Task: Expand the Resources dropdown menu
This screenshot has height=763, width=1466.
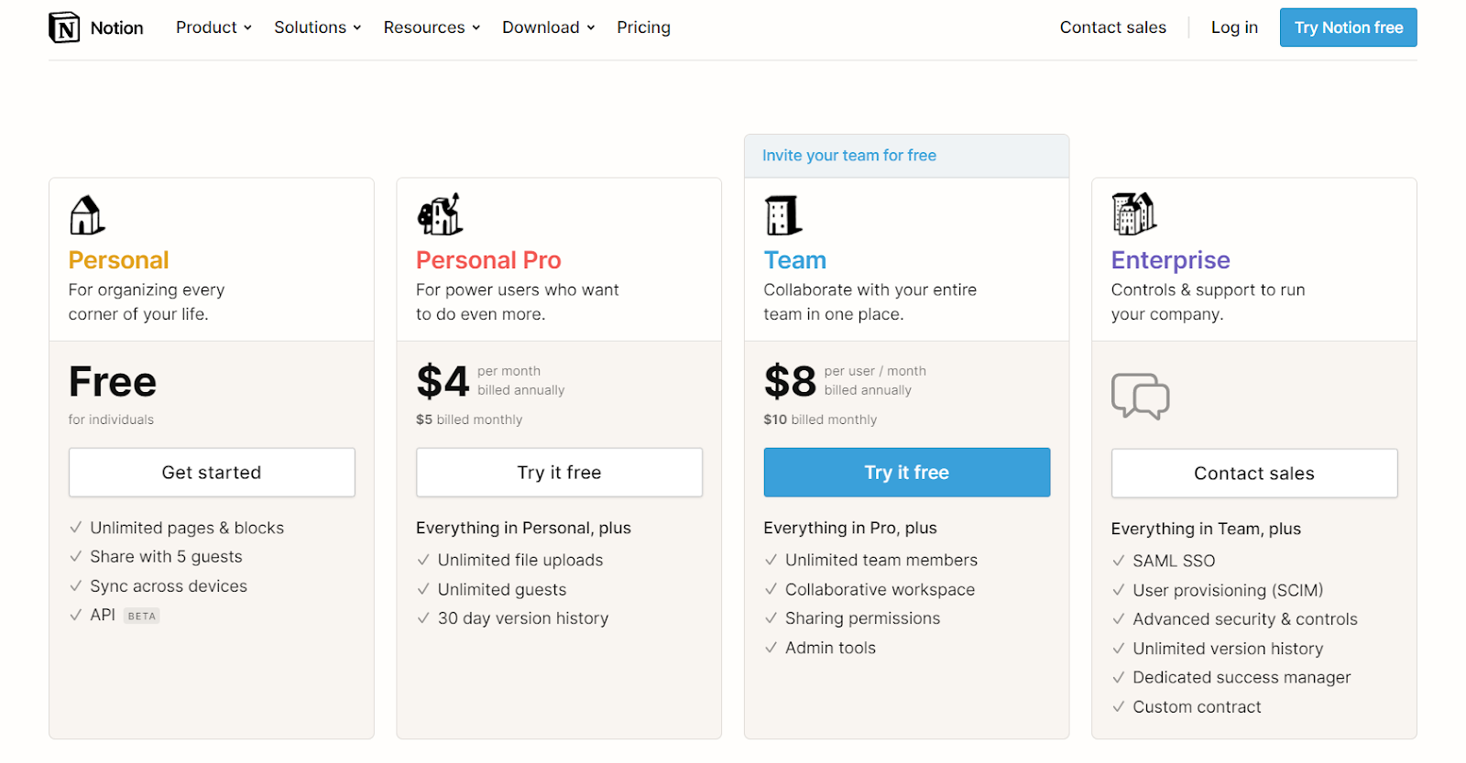Action: tap(432, 27)
